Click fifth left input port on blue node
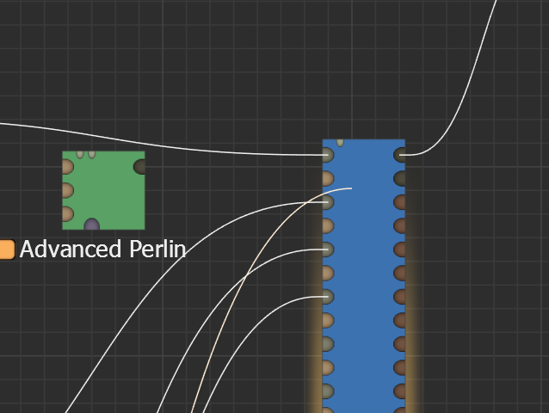This screenshot has height=413, width=549. pos(327,250)
